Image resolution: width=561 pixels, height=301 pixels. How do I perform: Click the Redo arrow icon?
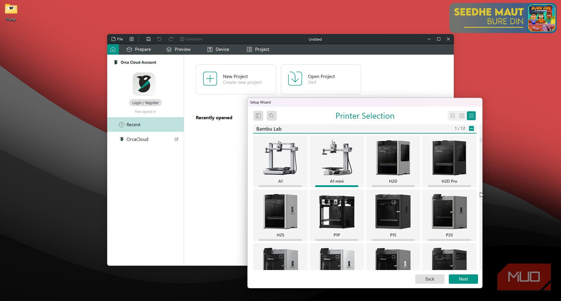point(171,39)
